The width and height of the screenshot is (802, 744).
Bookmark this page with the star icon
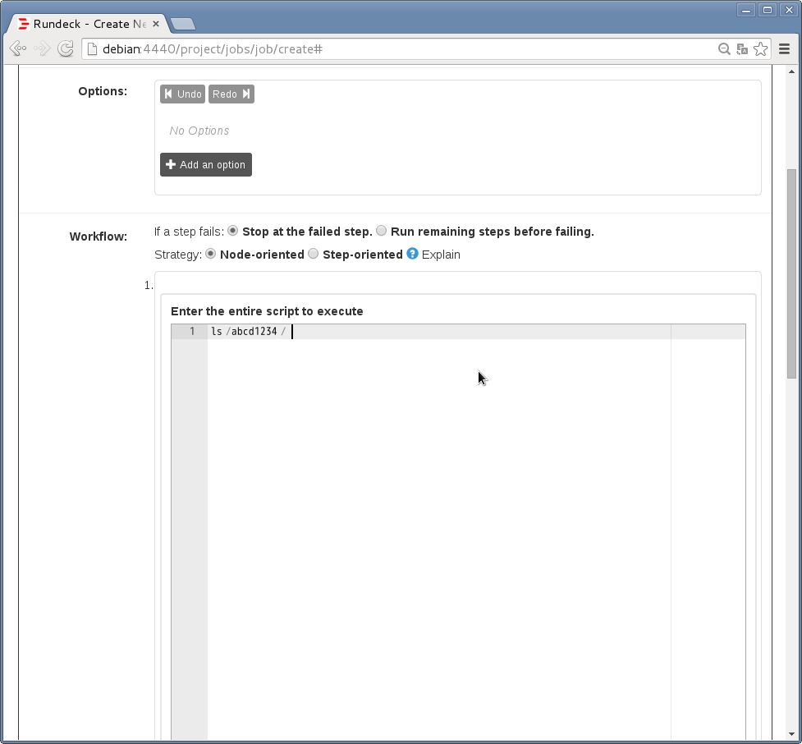click(761, 49)
